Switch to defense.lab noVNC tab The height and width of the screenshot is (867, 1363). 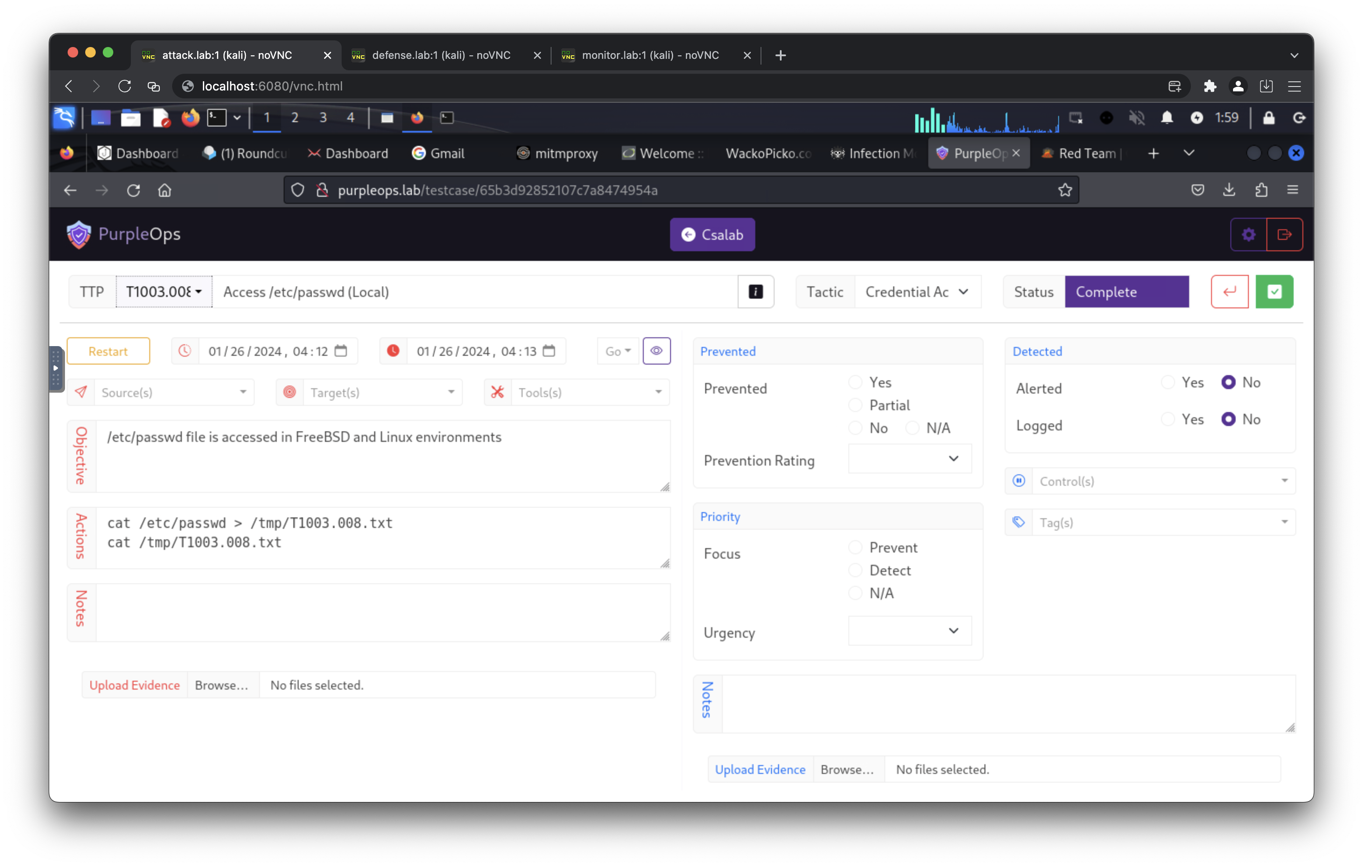[441, 55]
